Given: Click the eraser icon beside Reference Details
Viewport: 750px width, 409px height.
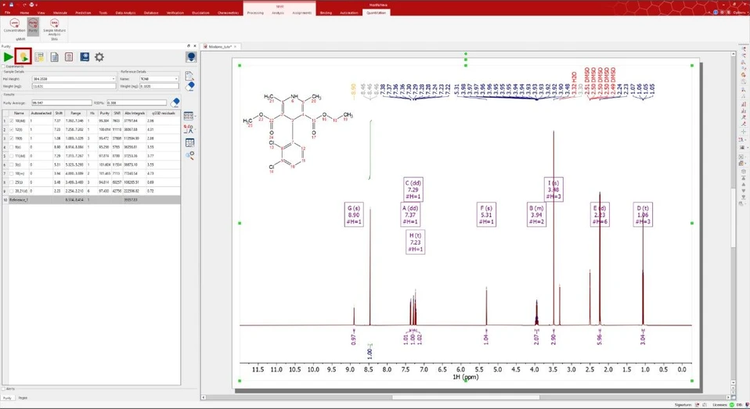Looking at the screenshot, I should click(190, 86).
